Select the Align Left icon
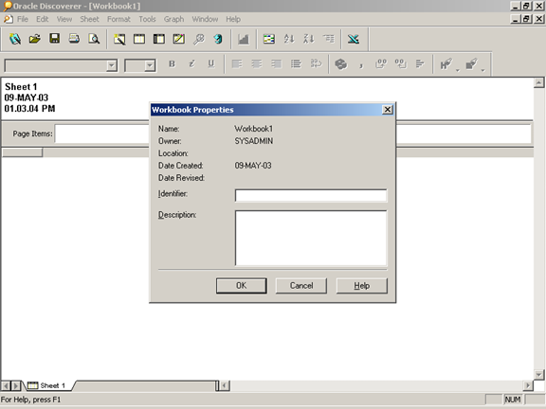This screenshot has width=546, height=409. tap(237, 64)
